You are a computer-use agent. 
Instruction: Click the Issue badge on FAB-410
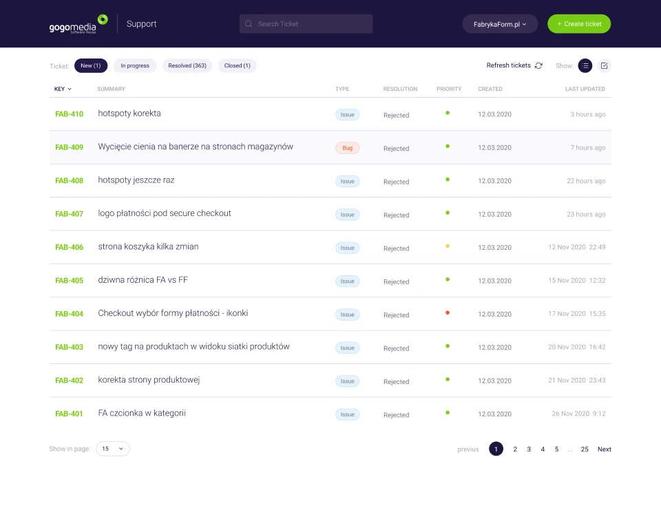pos(347,115)
